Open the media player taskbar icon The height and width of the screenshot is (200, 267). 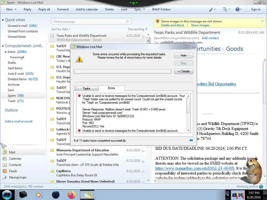point(39,195)
